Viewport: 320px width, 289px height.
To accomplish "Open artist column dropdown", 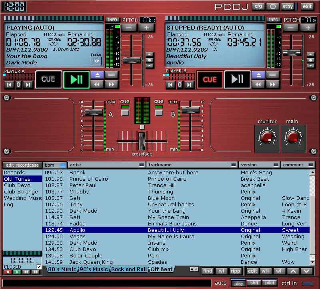I will [142, 165].
